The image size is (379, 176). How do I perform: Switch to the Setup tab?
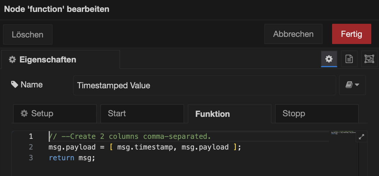pyautogui.click(x=54, y=114)
